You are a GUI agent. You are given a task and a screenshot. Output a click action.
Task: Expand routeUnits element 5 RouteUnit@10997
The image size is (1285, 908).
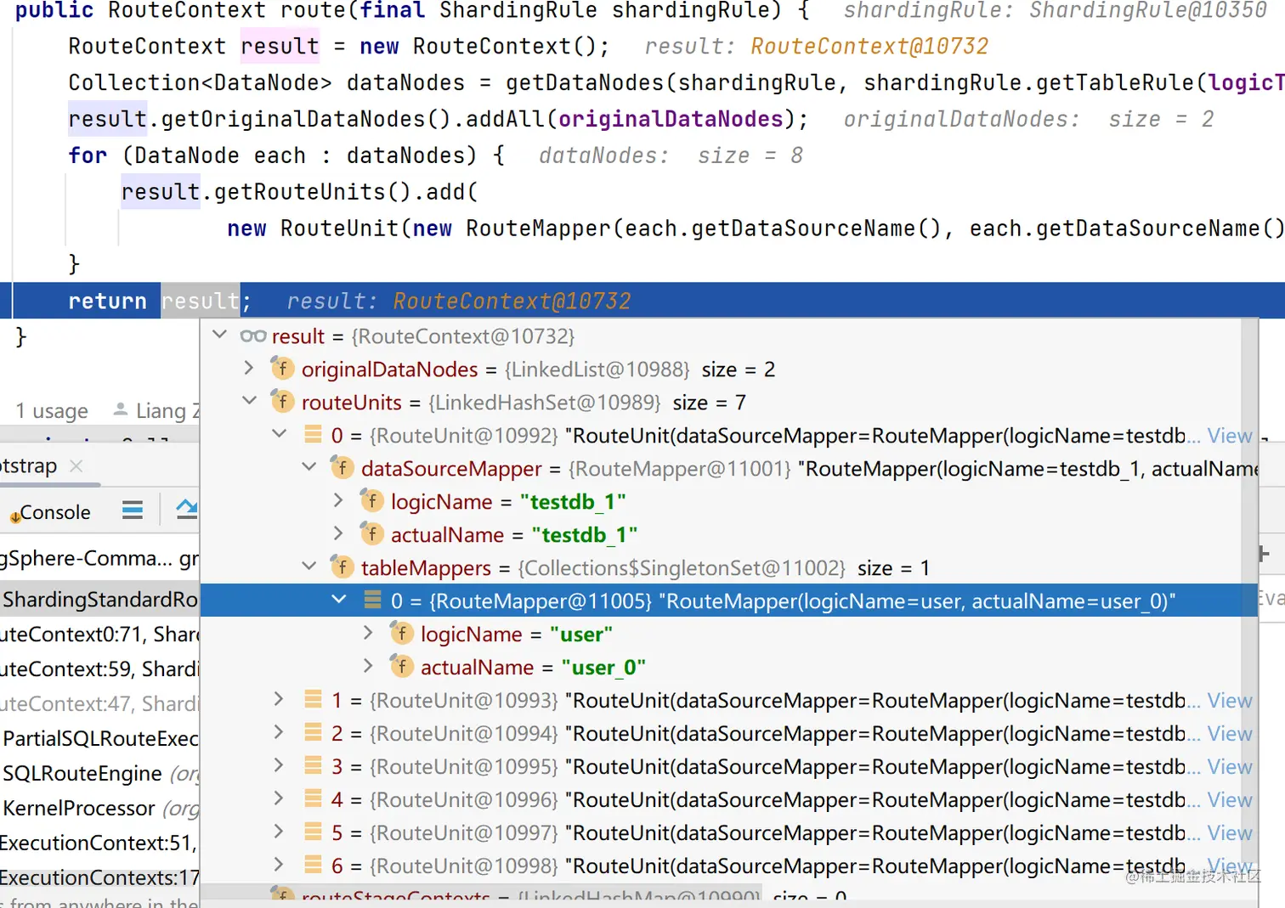279,832
